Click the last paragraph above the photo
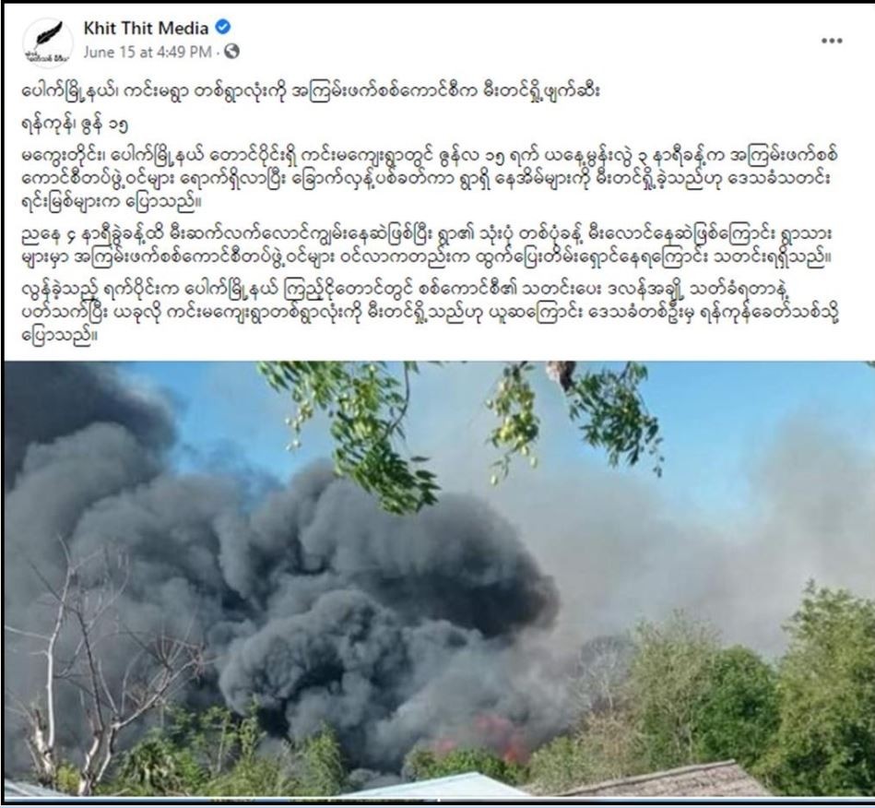The width and height of the screenshot is (875, 808). point(431,314)
